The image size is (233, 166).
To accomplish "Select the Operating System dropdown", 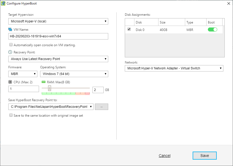I will point(74,74).
